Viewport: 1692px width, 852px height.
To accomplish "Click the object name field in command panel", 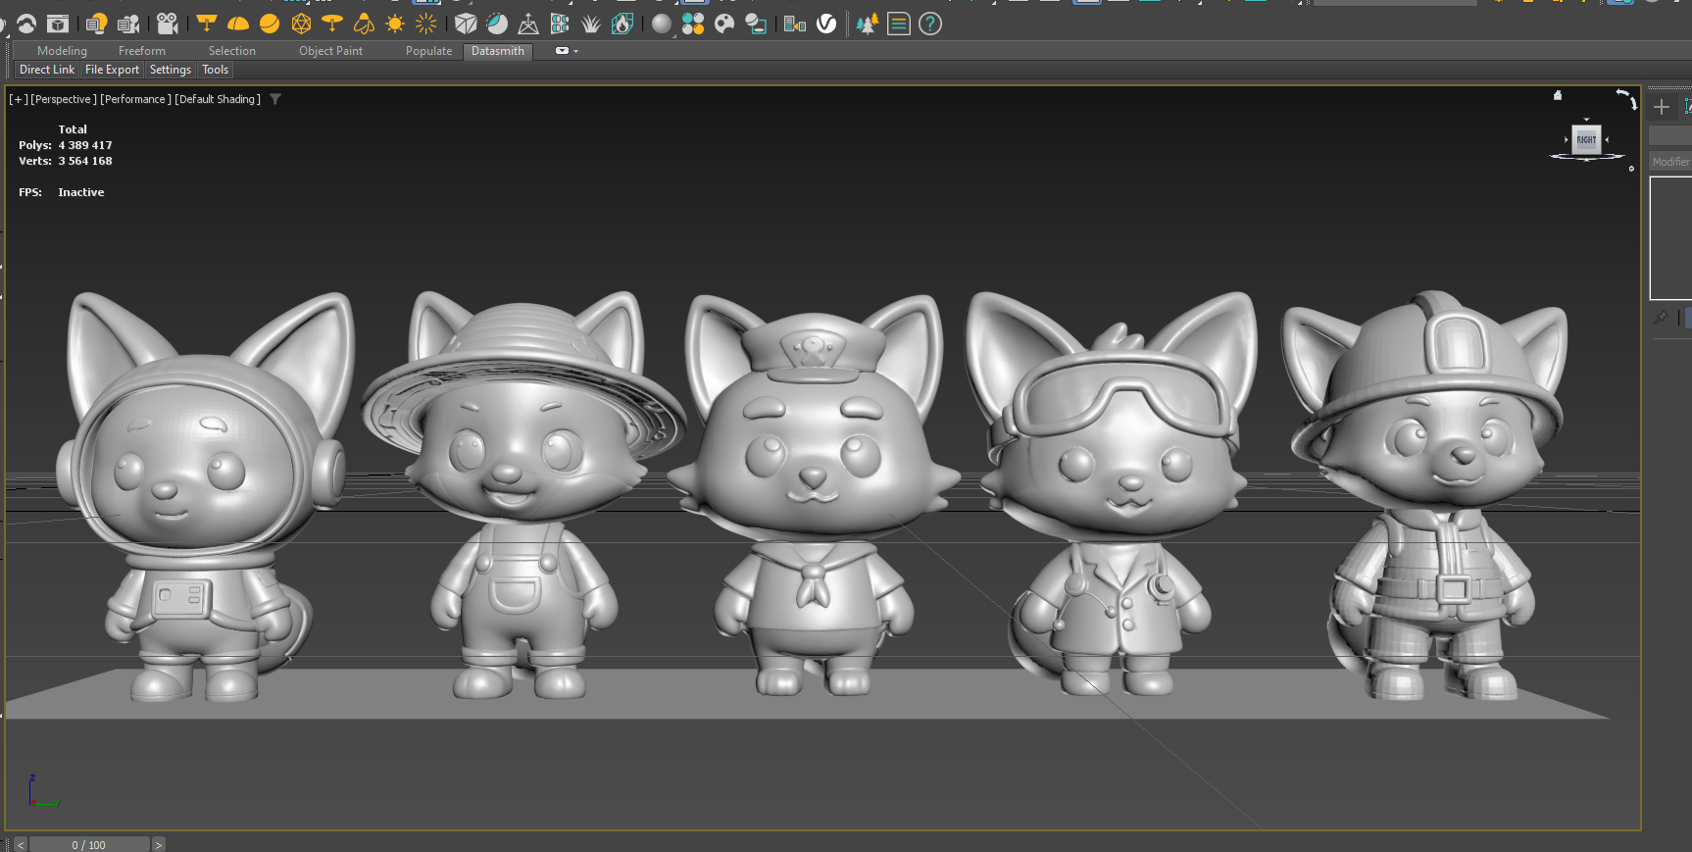I will click(1670, 134).
